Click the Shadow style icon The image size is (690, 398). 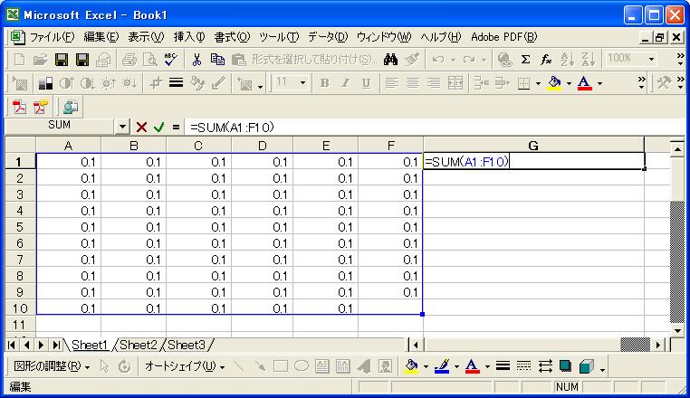[566, 366]
